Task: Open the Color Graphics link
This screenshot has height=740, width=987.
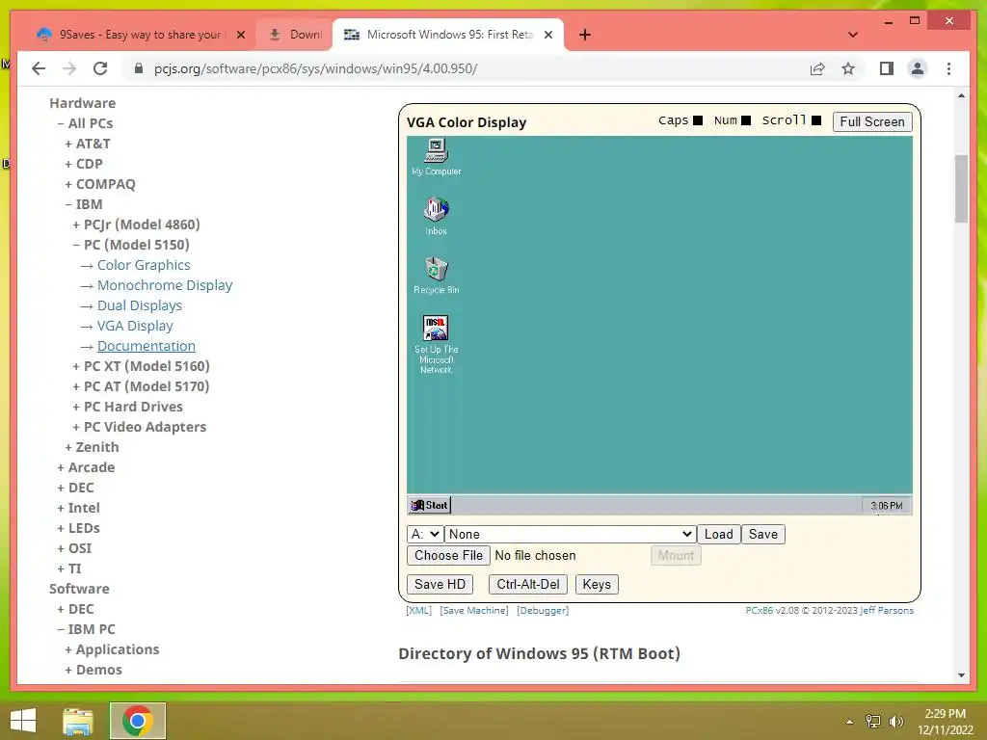Action: click(x=144, y=265)
